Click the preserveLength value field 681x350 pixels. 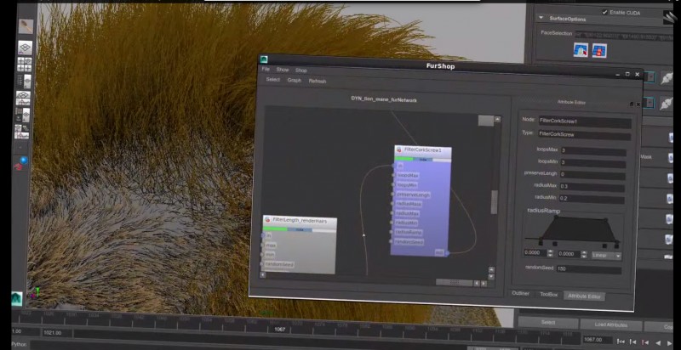(592, 175)
